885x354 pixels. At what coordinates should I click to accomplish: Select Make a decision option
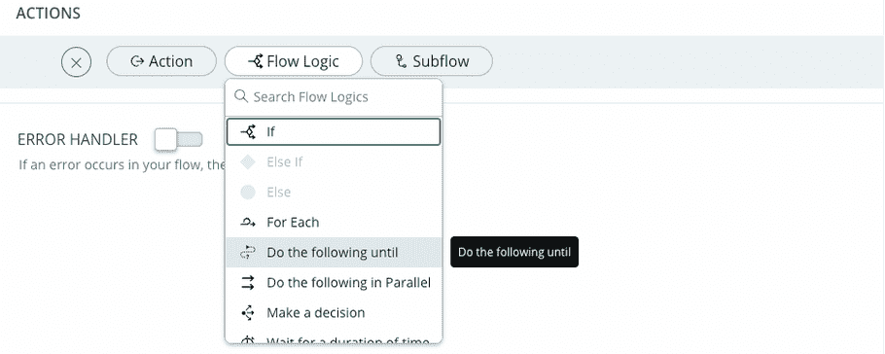coord(333,313)
